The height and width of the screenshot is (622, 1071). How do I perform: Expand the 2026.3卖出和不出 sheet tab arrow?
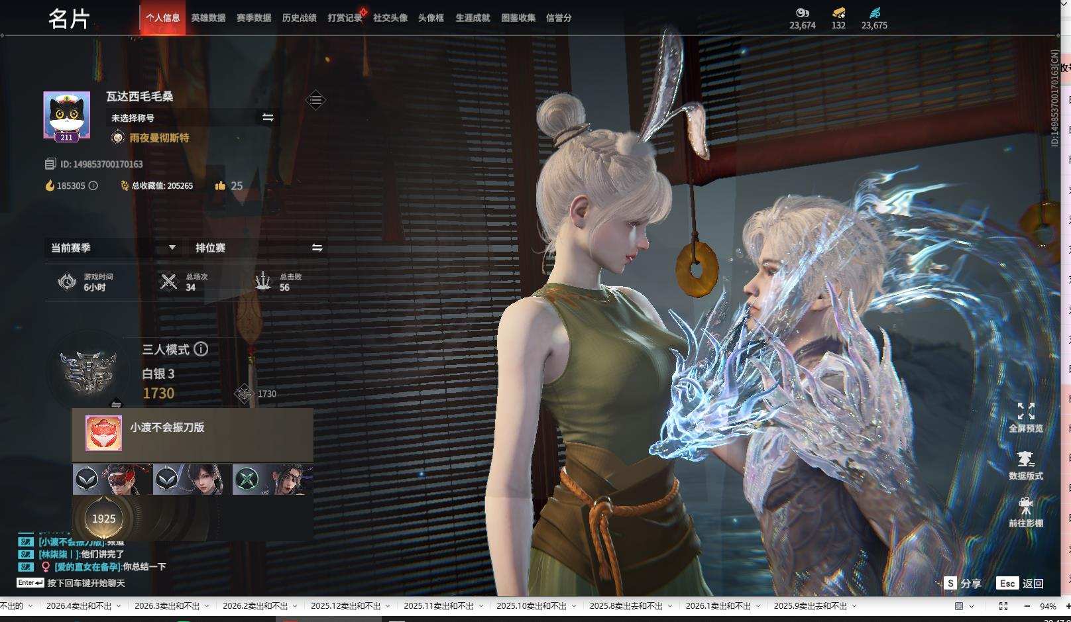(207, 606)
